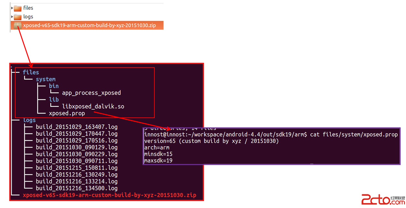Select the files folder label in file manager
The height and width of the screenshot is (208, 406).
pos(28,8)
